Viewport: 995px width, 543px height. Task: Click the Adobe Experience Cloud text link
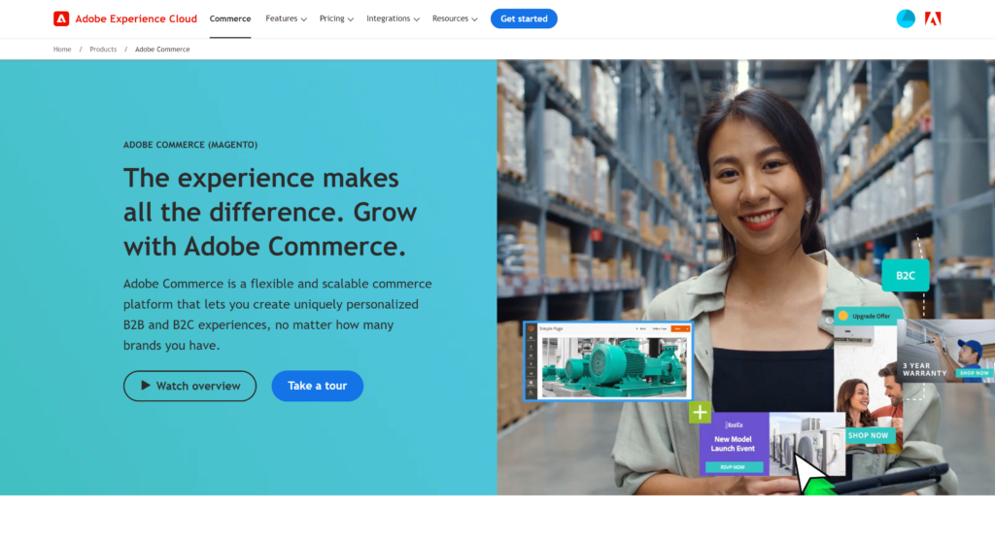coord(136,19)
